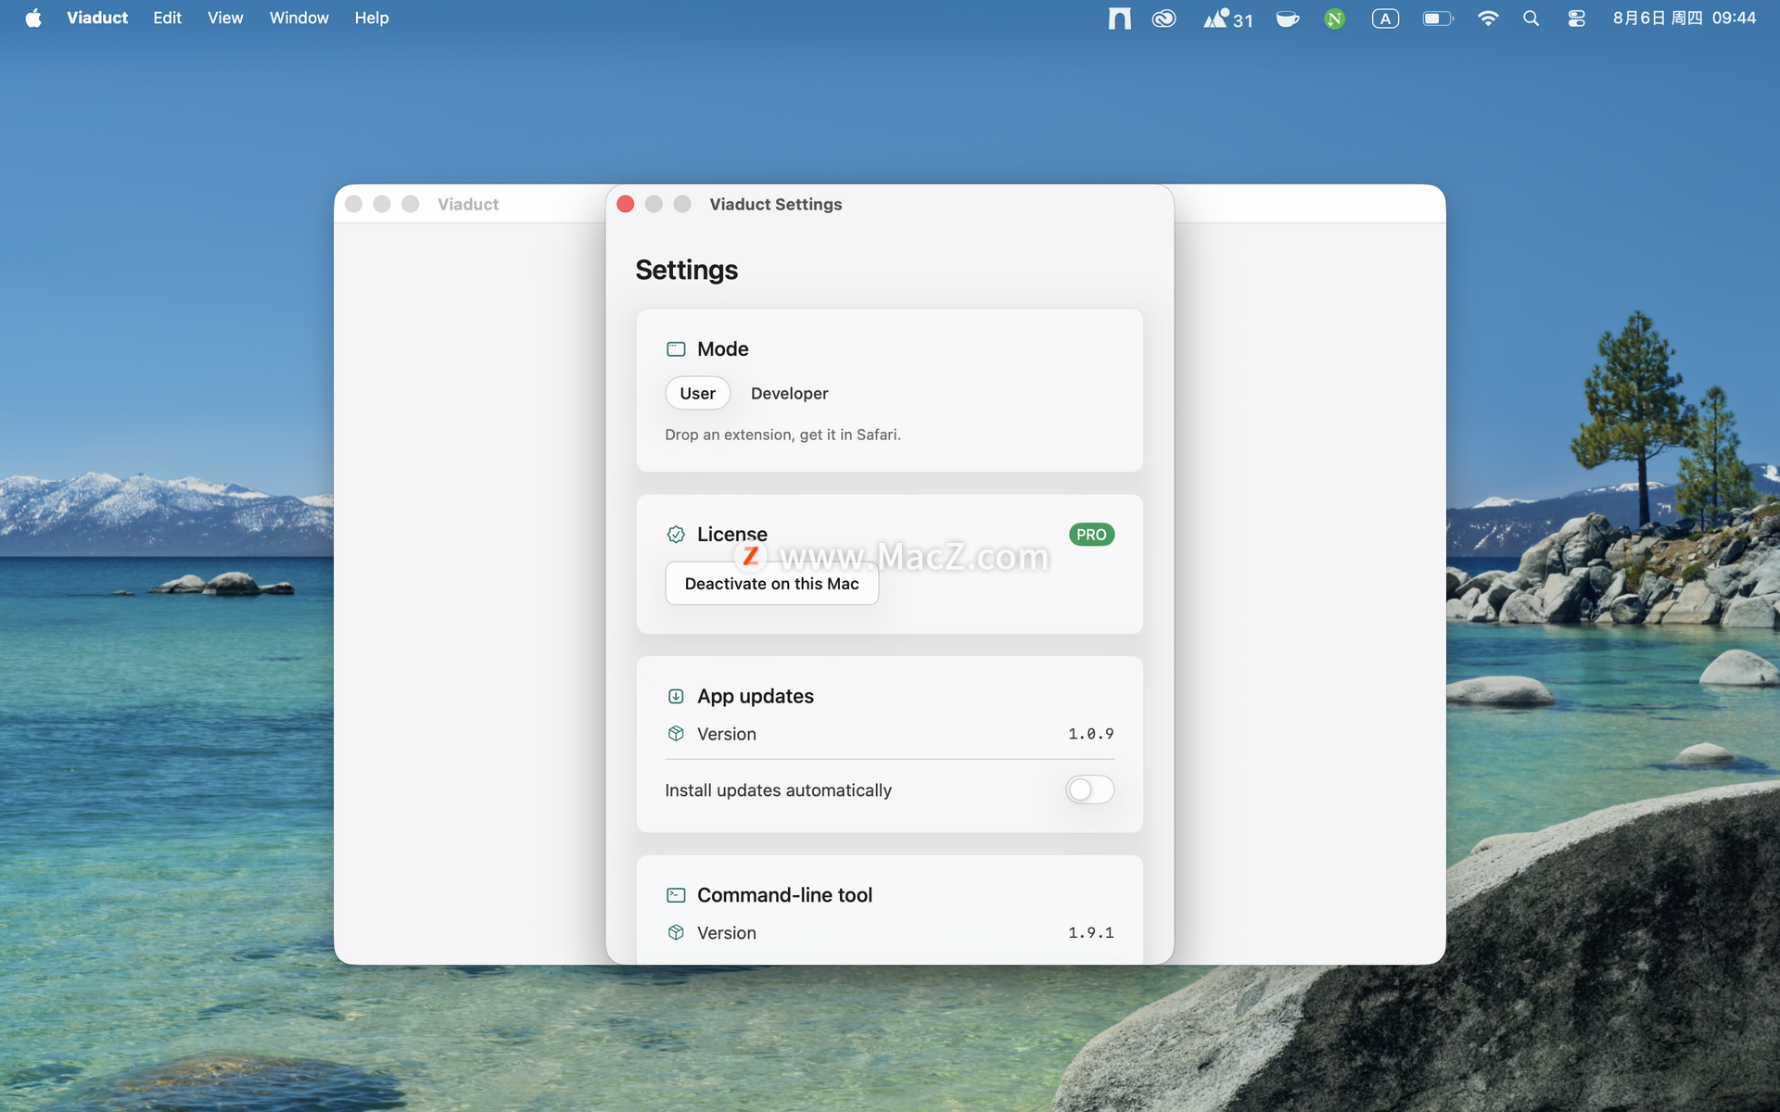Click the Viaduct Settings minimize button
1780x1112 pixels.
[654, 204]
